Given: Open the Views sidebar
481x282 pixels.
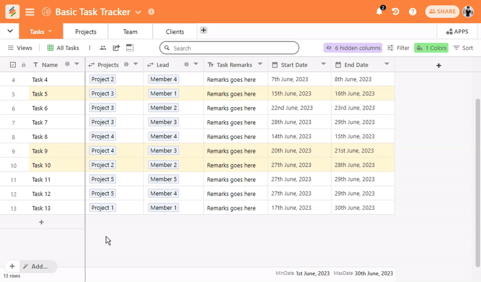Looking at the screenshot, I should tap(20, 48).
